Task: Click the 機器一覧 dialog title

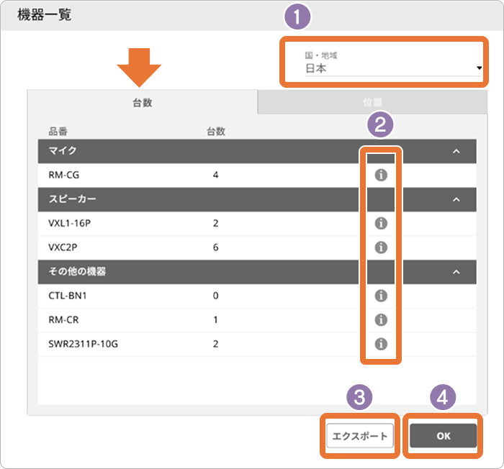Action: coord(44,15)
